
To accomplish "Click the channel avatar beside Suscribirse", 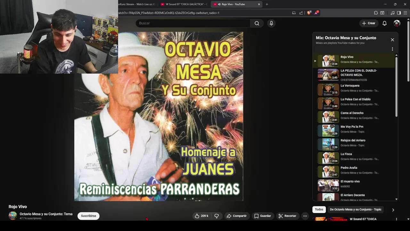I will 13,216.
